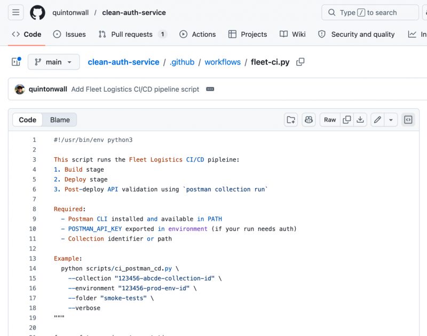Open the Pull requests tab
427x336 pixels.
[132, 34]
